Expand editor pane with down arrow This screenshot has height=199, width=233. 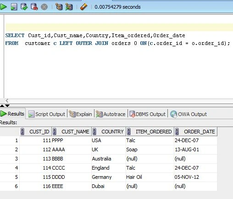tap(7, 105)
